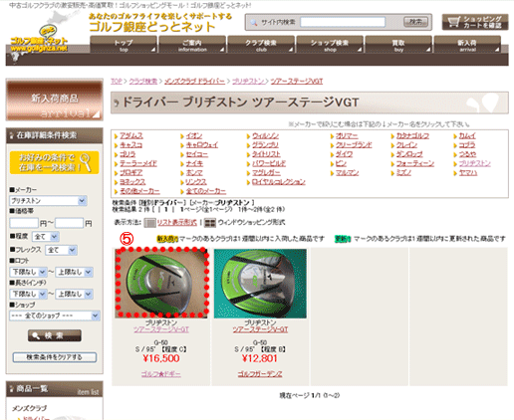Image resolution: width=514 pixels, height=420 pixels.
Task: Open the maker dropdown showing ブリヂストン
Action: (48, 201)
